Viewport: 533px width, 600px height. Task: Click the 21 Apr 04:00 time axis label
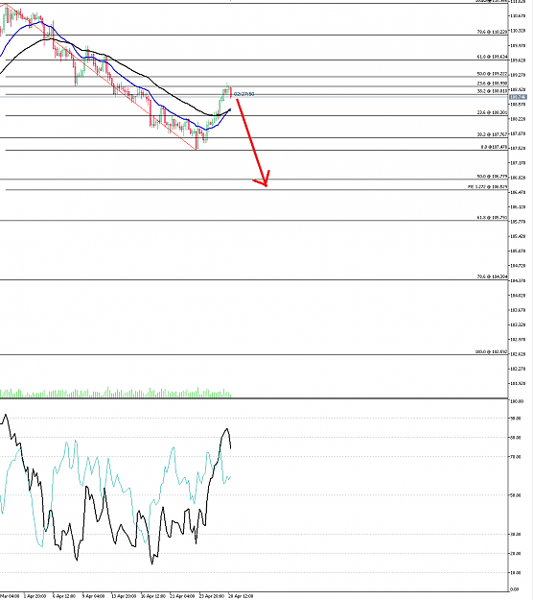coord(182,596)
